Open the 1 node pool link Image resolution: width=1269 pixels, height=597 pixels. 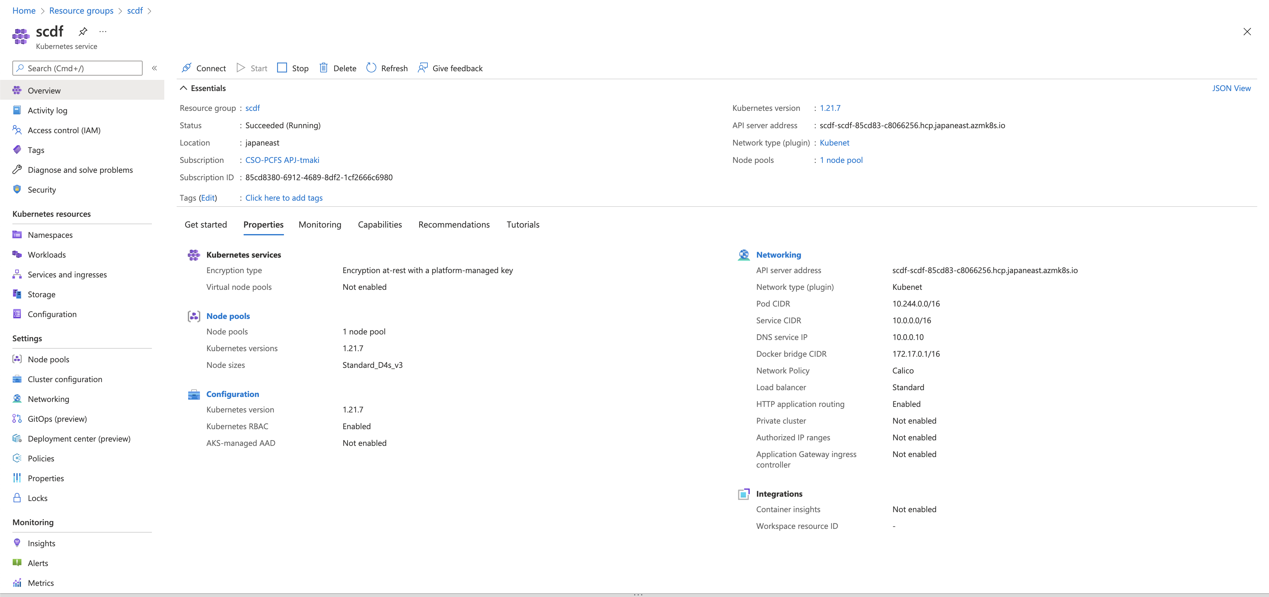841,160
